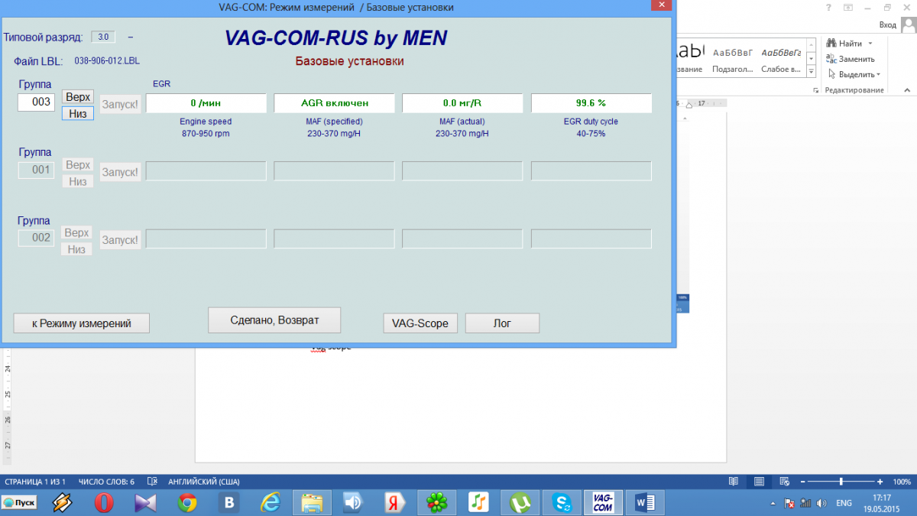Click Сделано, Возврат button

pyautogui.click(x=274, y=320)
